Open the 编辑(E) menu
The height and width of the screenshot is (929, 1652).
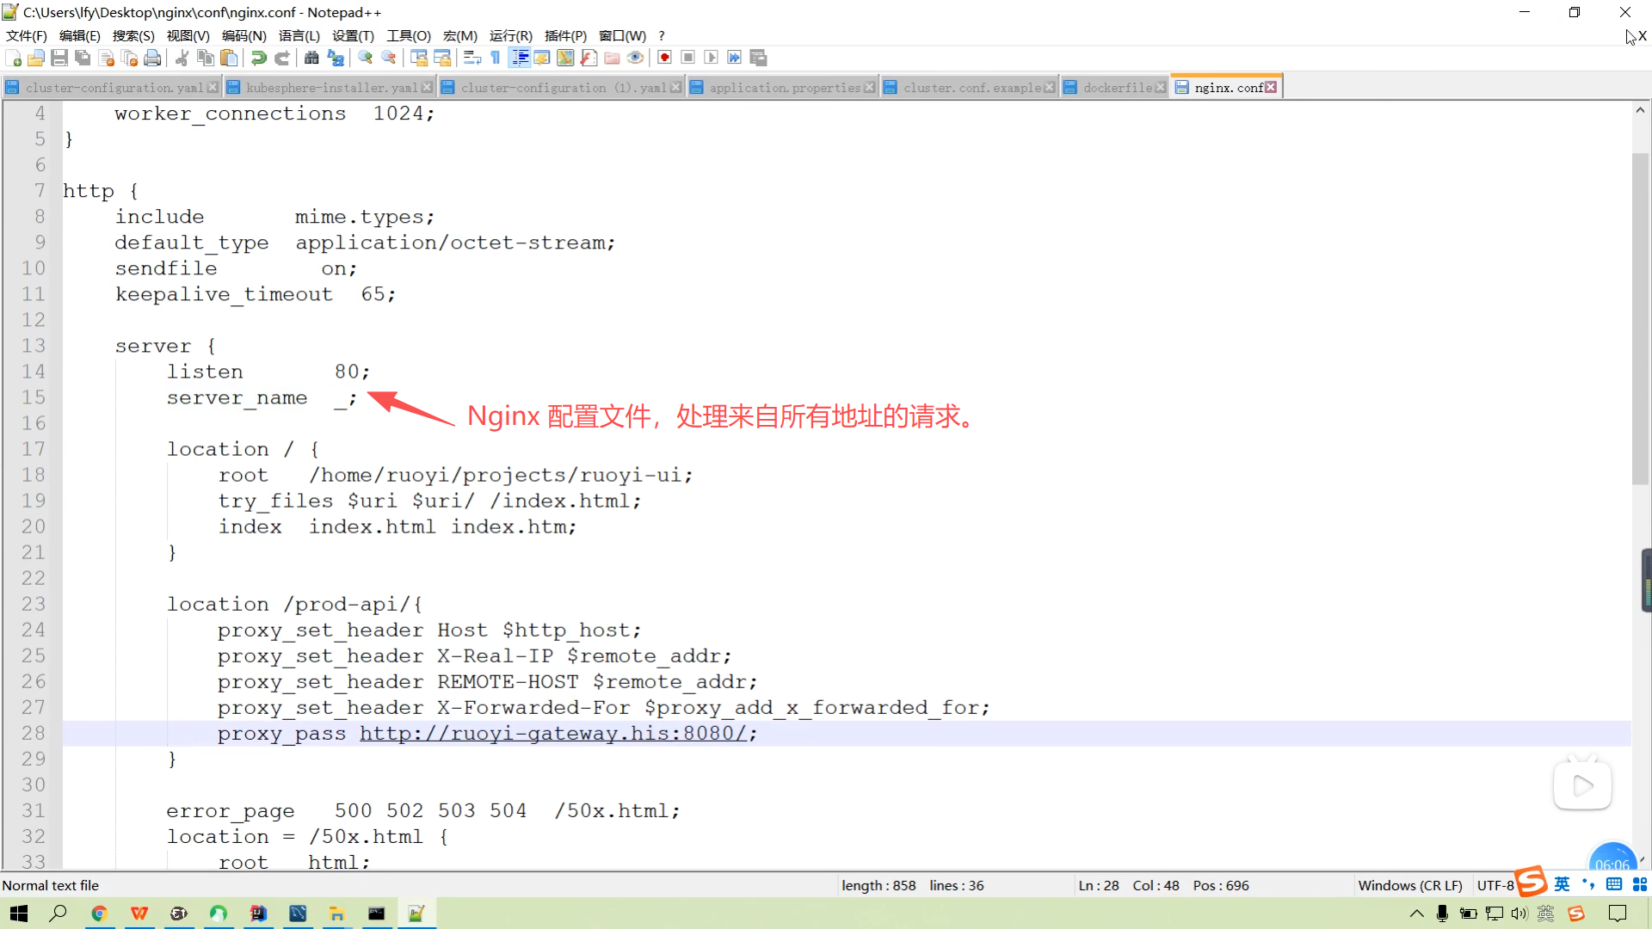click(x=80, y=35)
